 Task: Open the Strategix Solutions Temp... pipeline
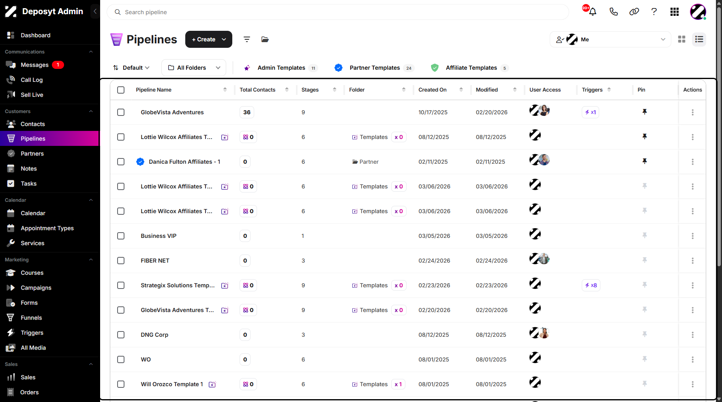click(x=178, y=285)
